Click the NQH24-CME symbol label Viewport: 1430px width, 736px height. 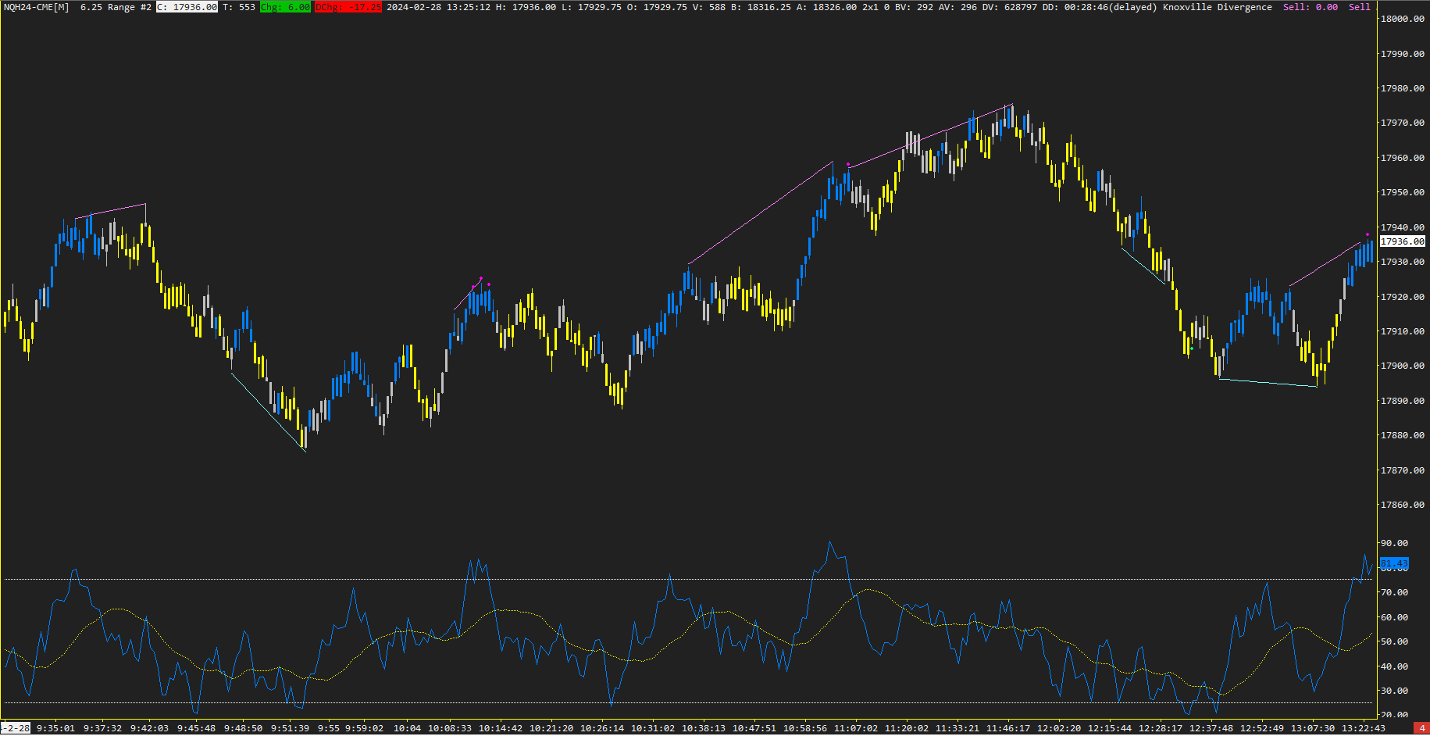[36, 7]
